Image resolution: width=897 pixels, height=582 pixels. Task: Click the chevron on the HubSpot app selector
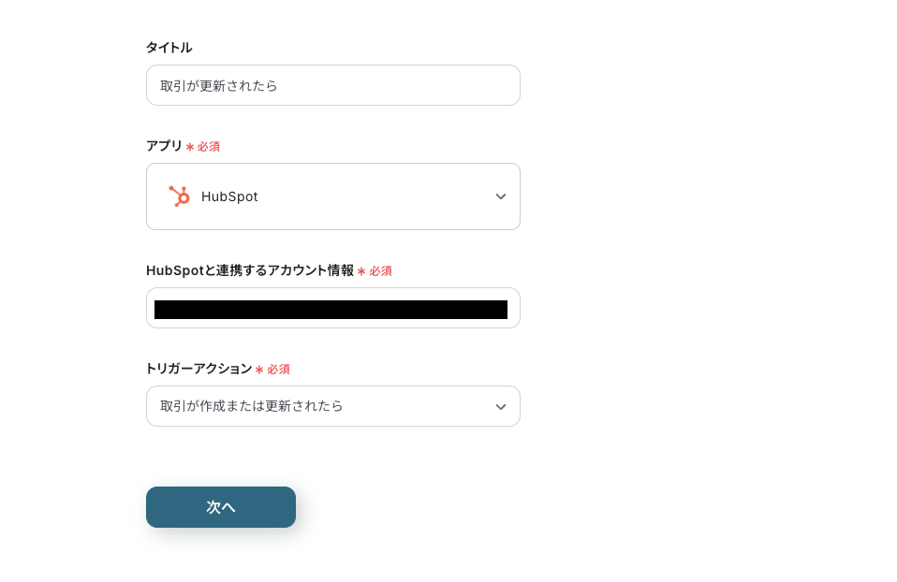501,196
